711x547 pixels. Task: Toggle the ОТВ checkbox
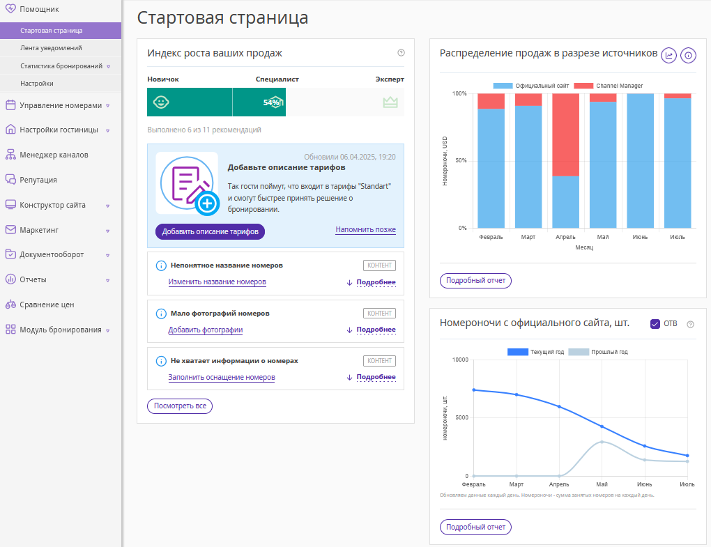tap(655, 324)
